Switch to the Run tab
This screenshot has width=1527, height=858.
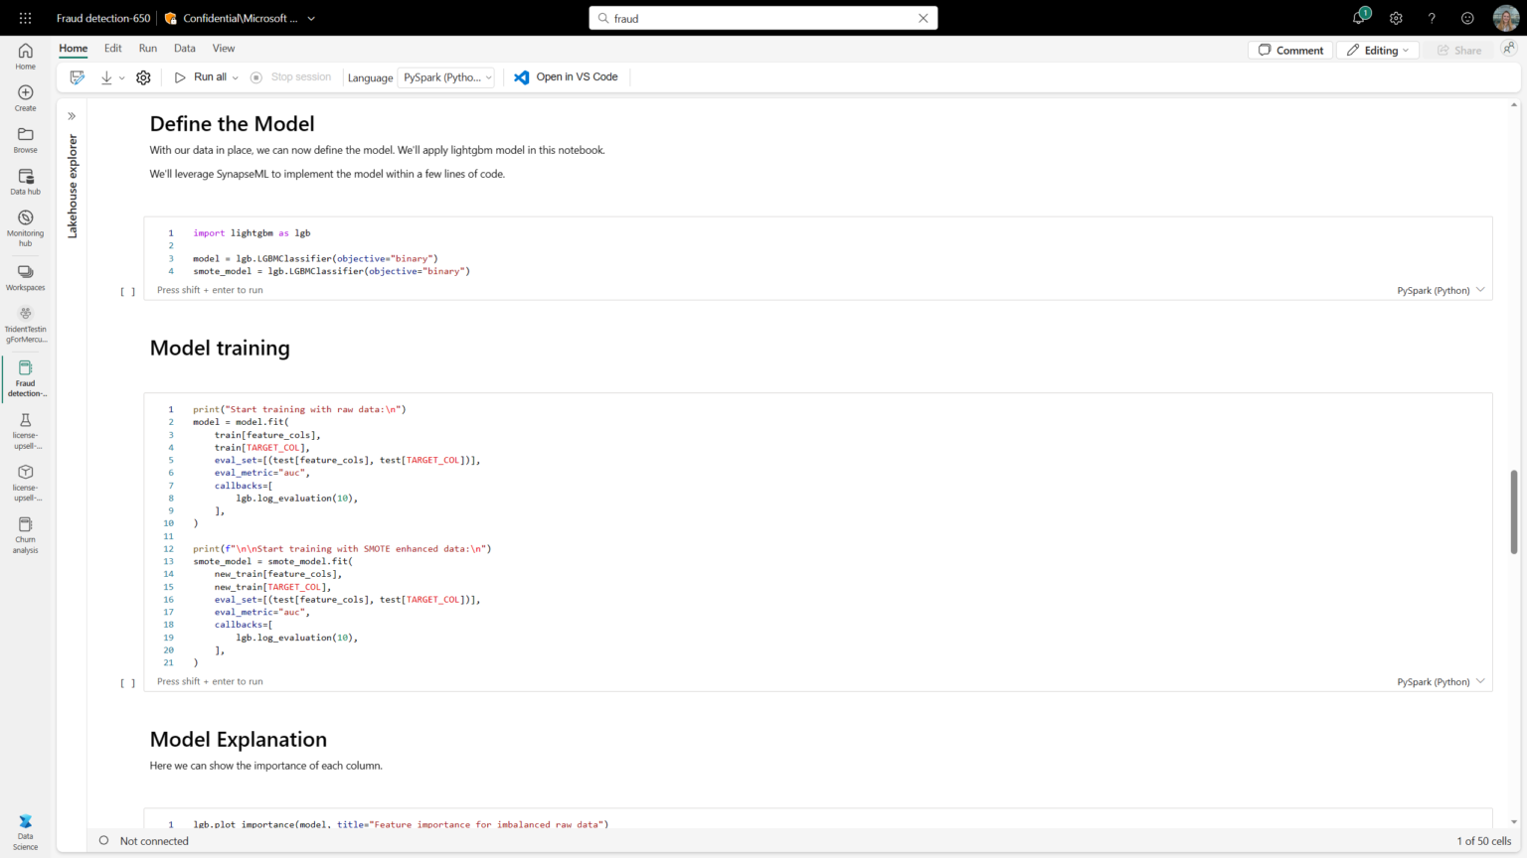pyautogui.click(x=147, y=48)
